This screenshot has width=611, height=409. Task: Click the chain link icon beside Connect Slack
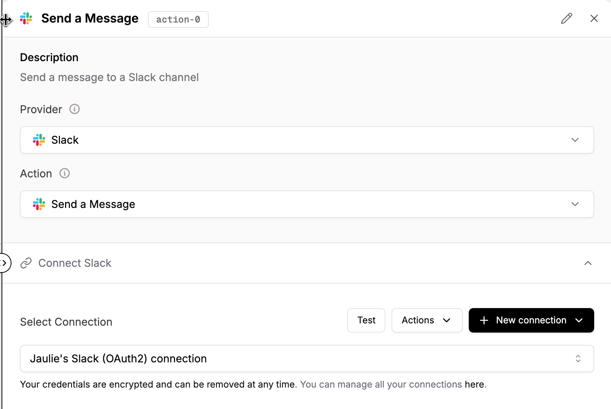click(x=26, y=263)
